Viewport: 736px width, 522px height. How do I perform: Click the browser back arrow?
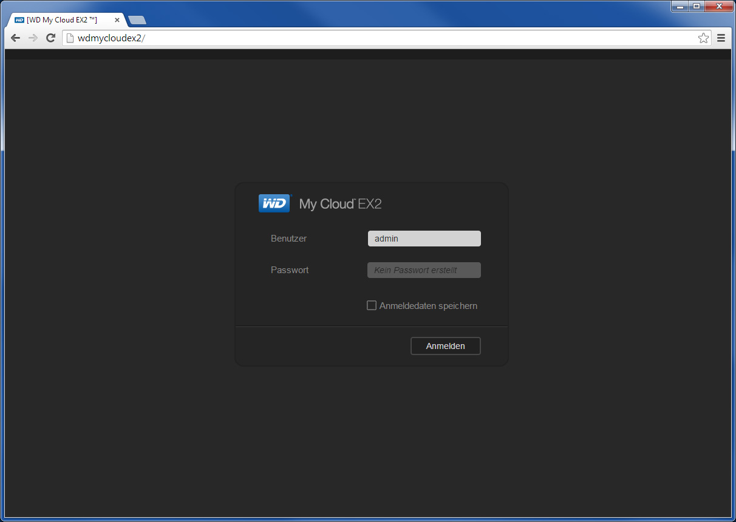[16, 38]
